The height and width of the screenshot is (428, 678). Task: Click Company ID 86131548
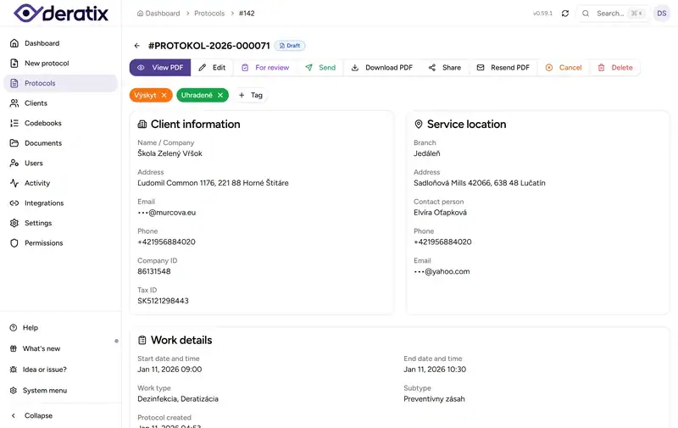click(154, 271)
